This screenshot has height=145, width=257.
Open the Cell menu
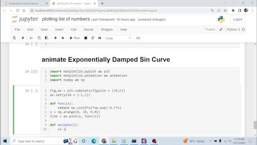point(73,29)
